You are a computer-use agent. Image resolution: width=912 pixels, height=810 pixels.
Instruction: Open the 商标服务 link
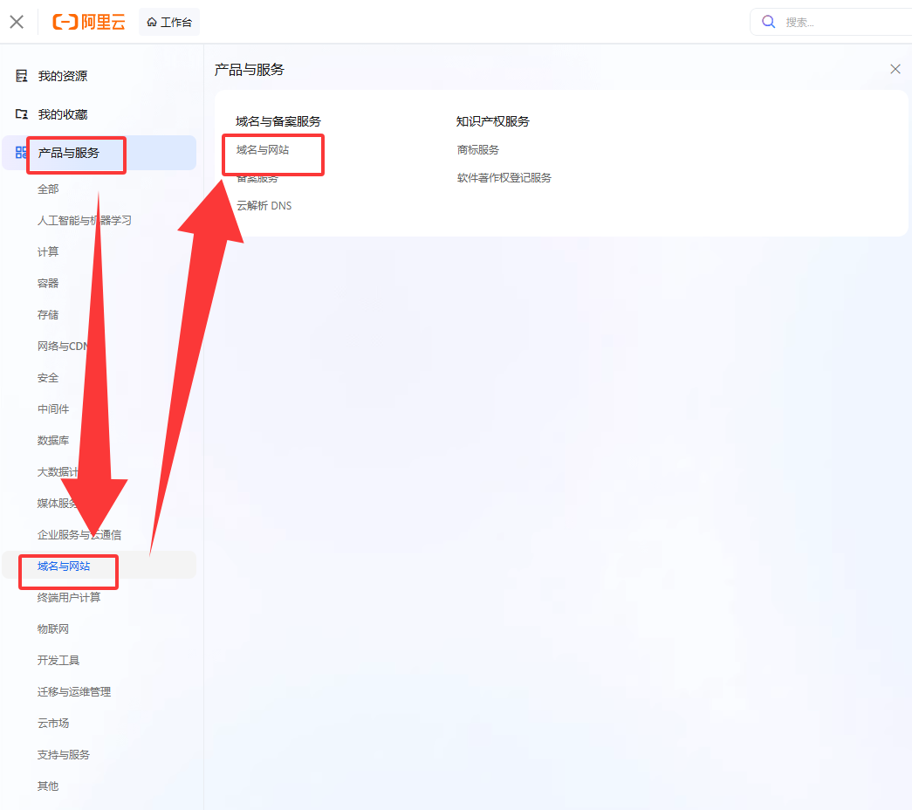click(478, 150)
